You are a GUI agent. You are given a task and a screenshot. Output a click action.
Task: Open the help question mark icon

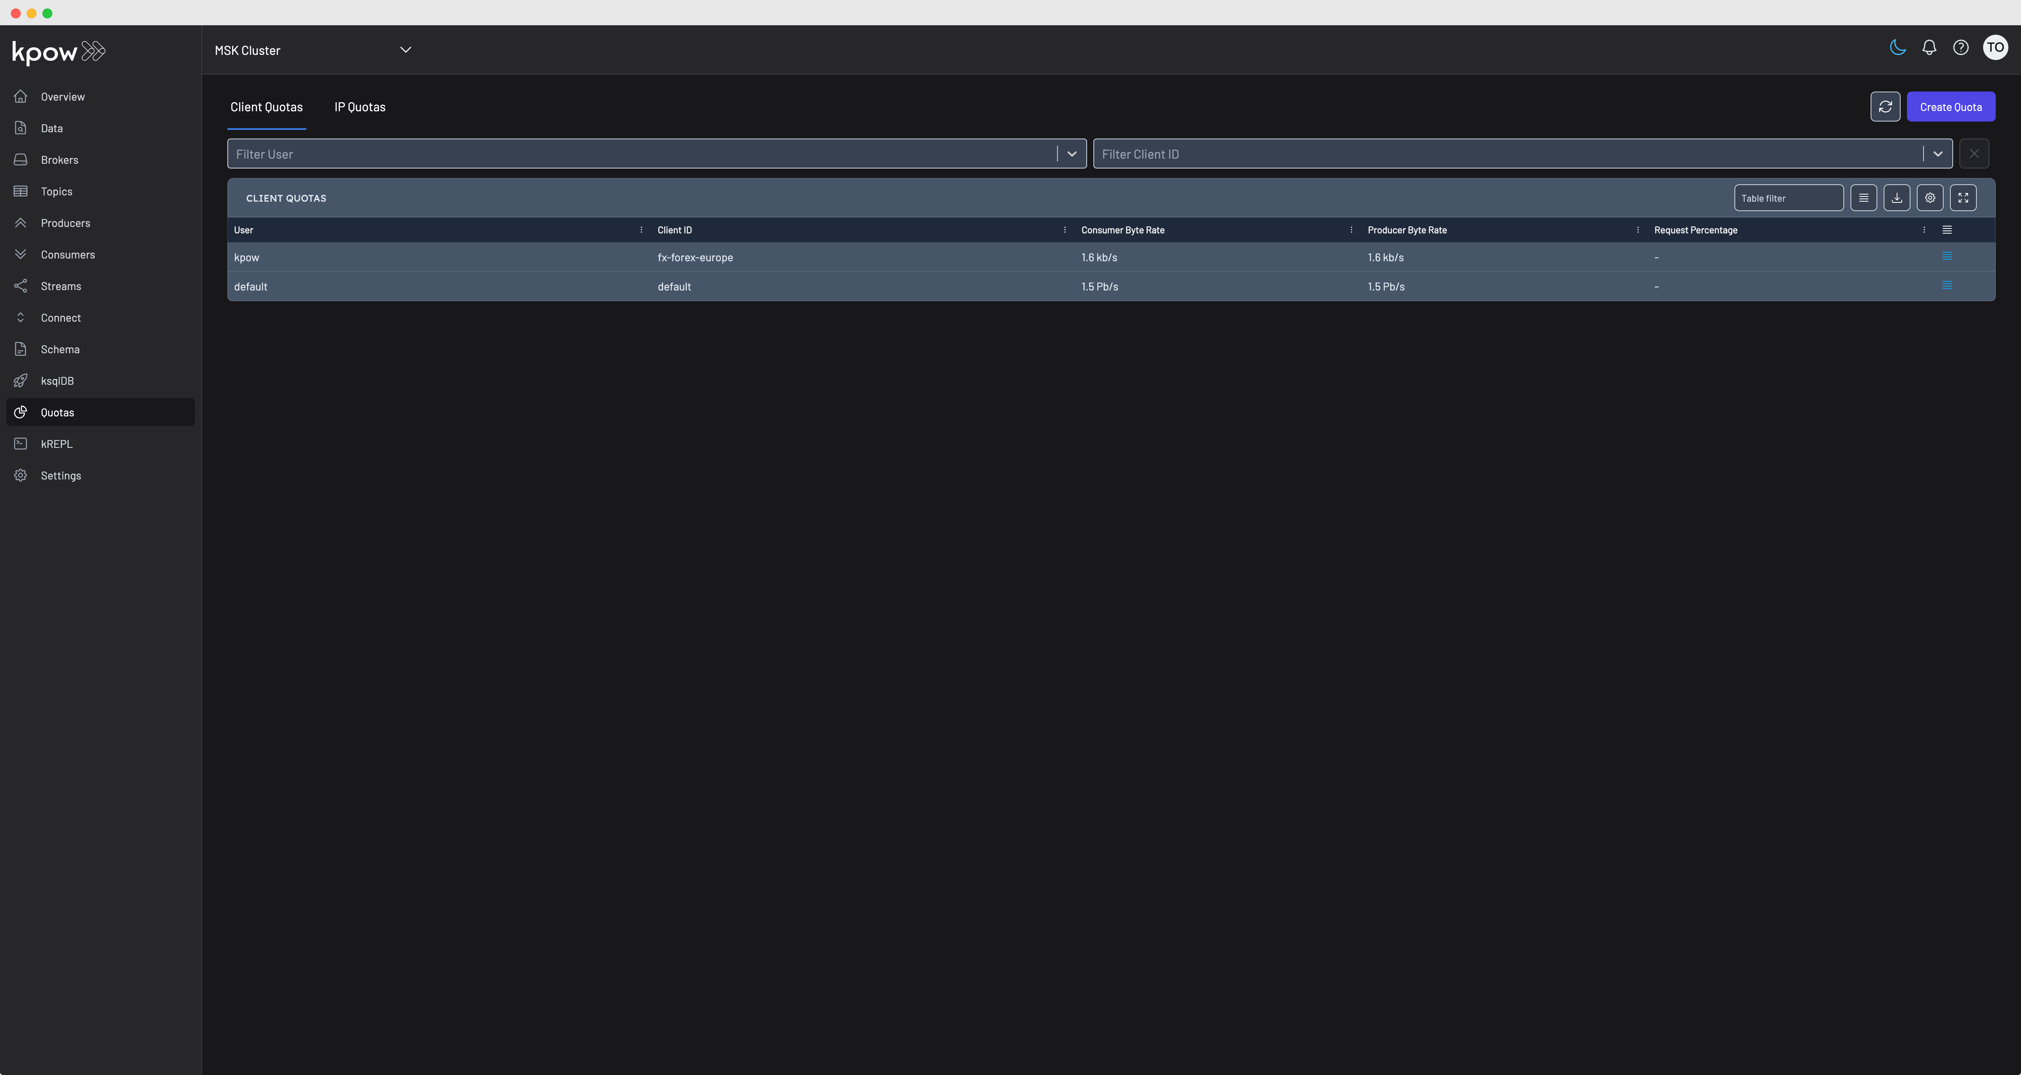point(1961,47)
